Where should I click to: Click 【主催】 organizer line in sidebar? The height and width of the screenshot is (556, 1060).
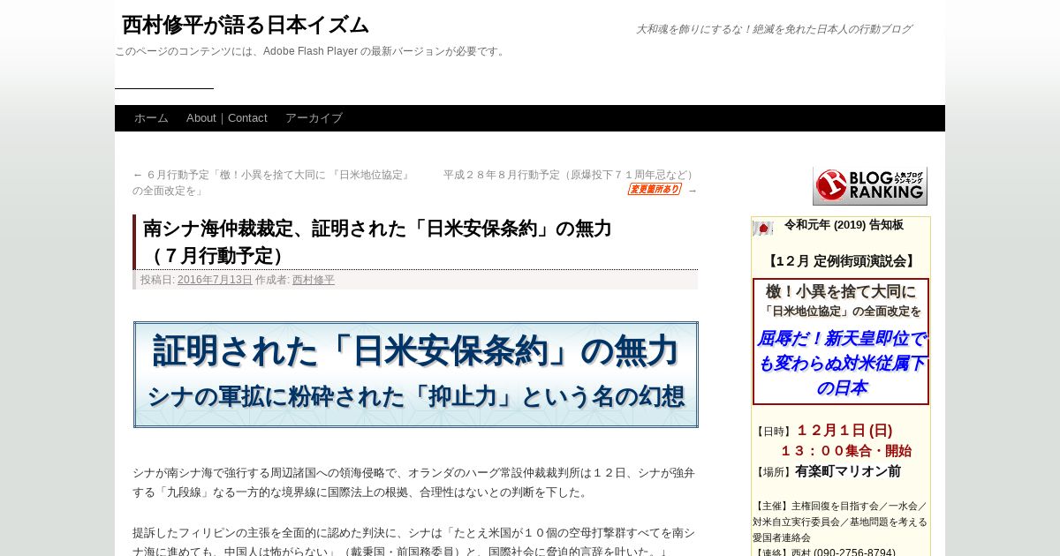coord(840,522)
